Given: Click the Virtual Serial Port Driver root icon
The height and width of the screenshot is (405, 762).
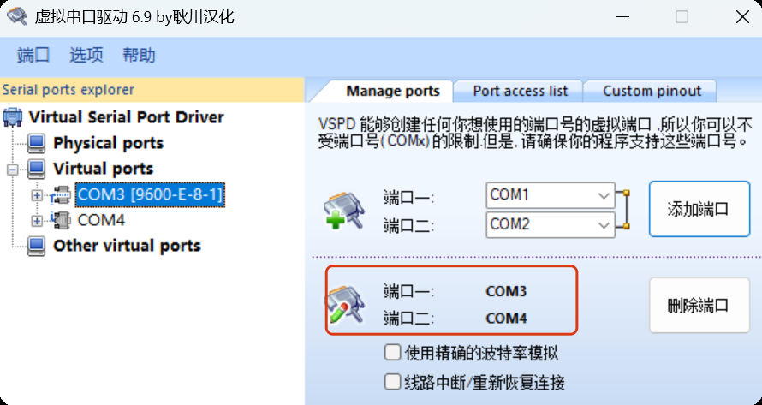Looking at the screenshot, I should [x=13, y=117].
